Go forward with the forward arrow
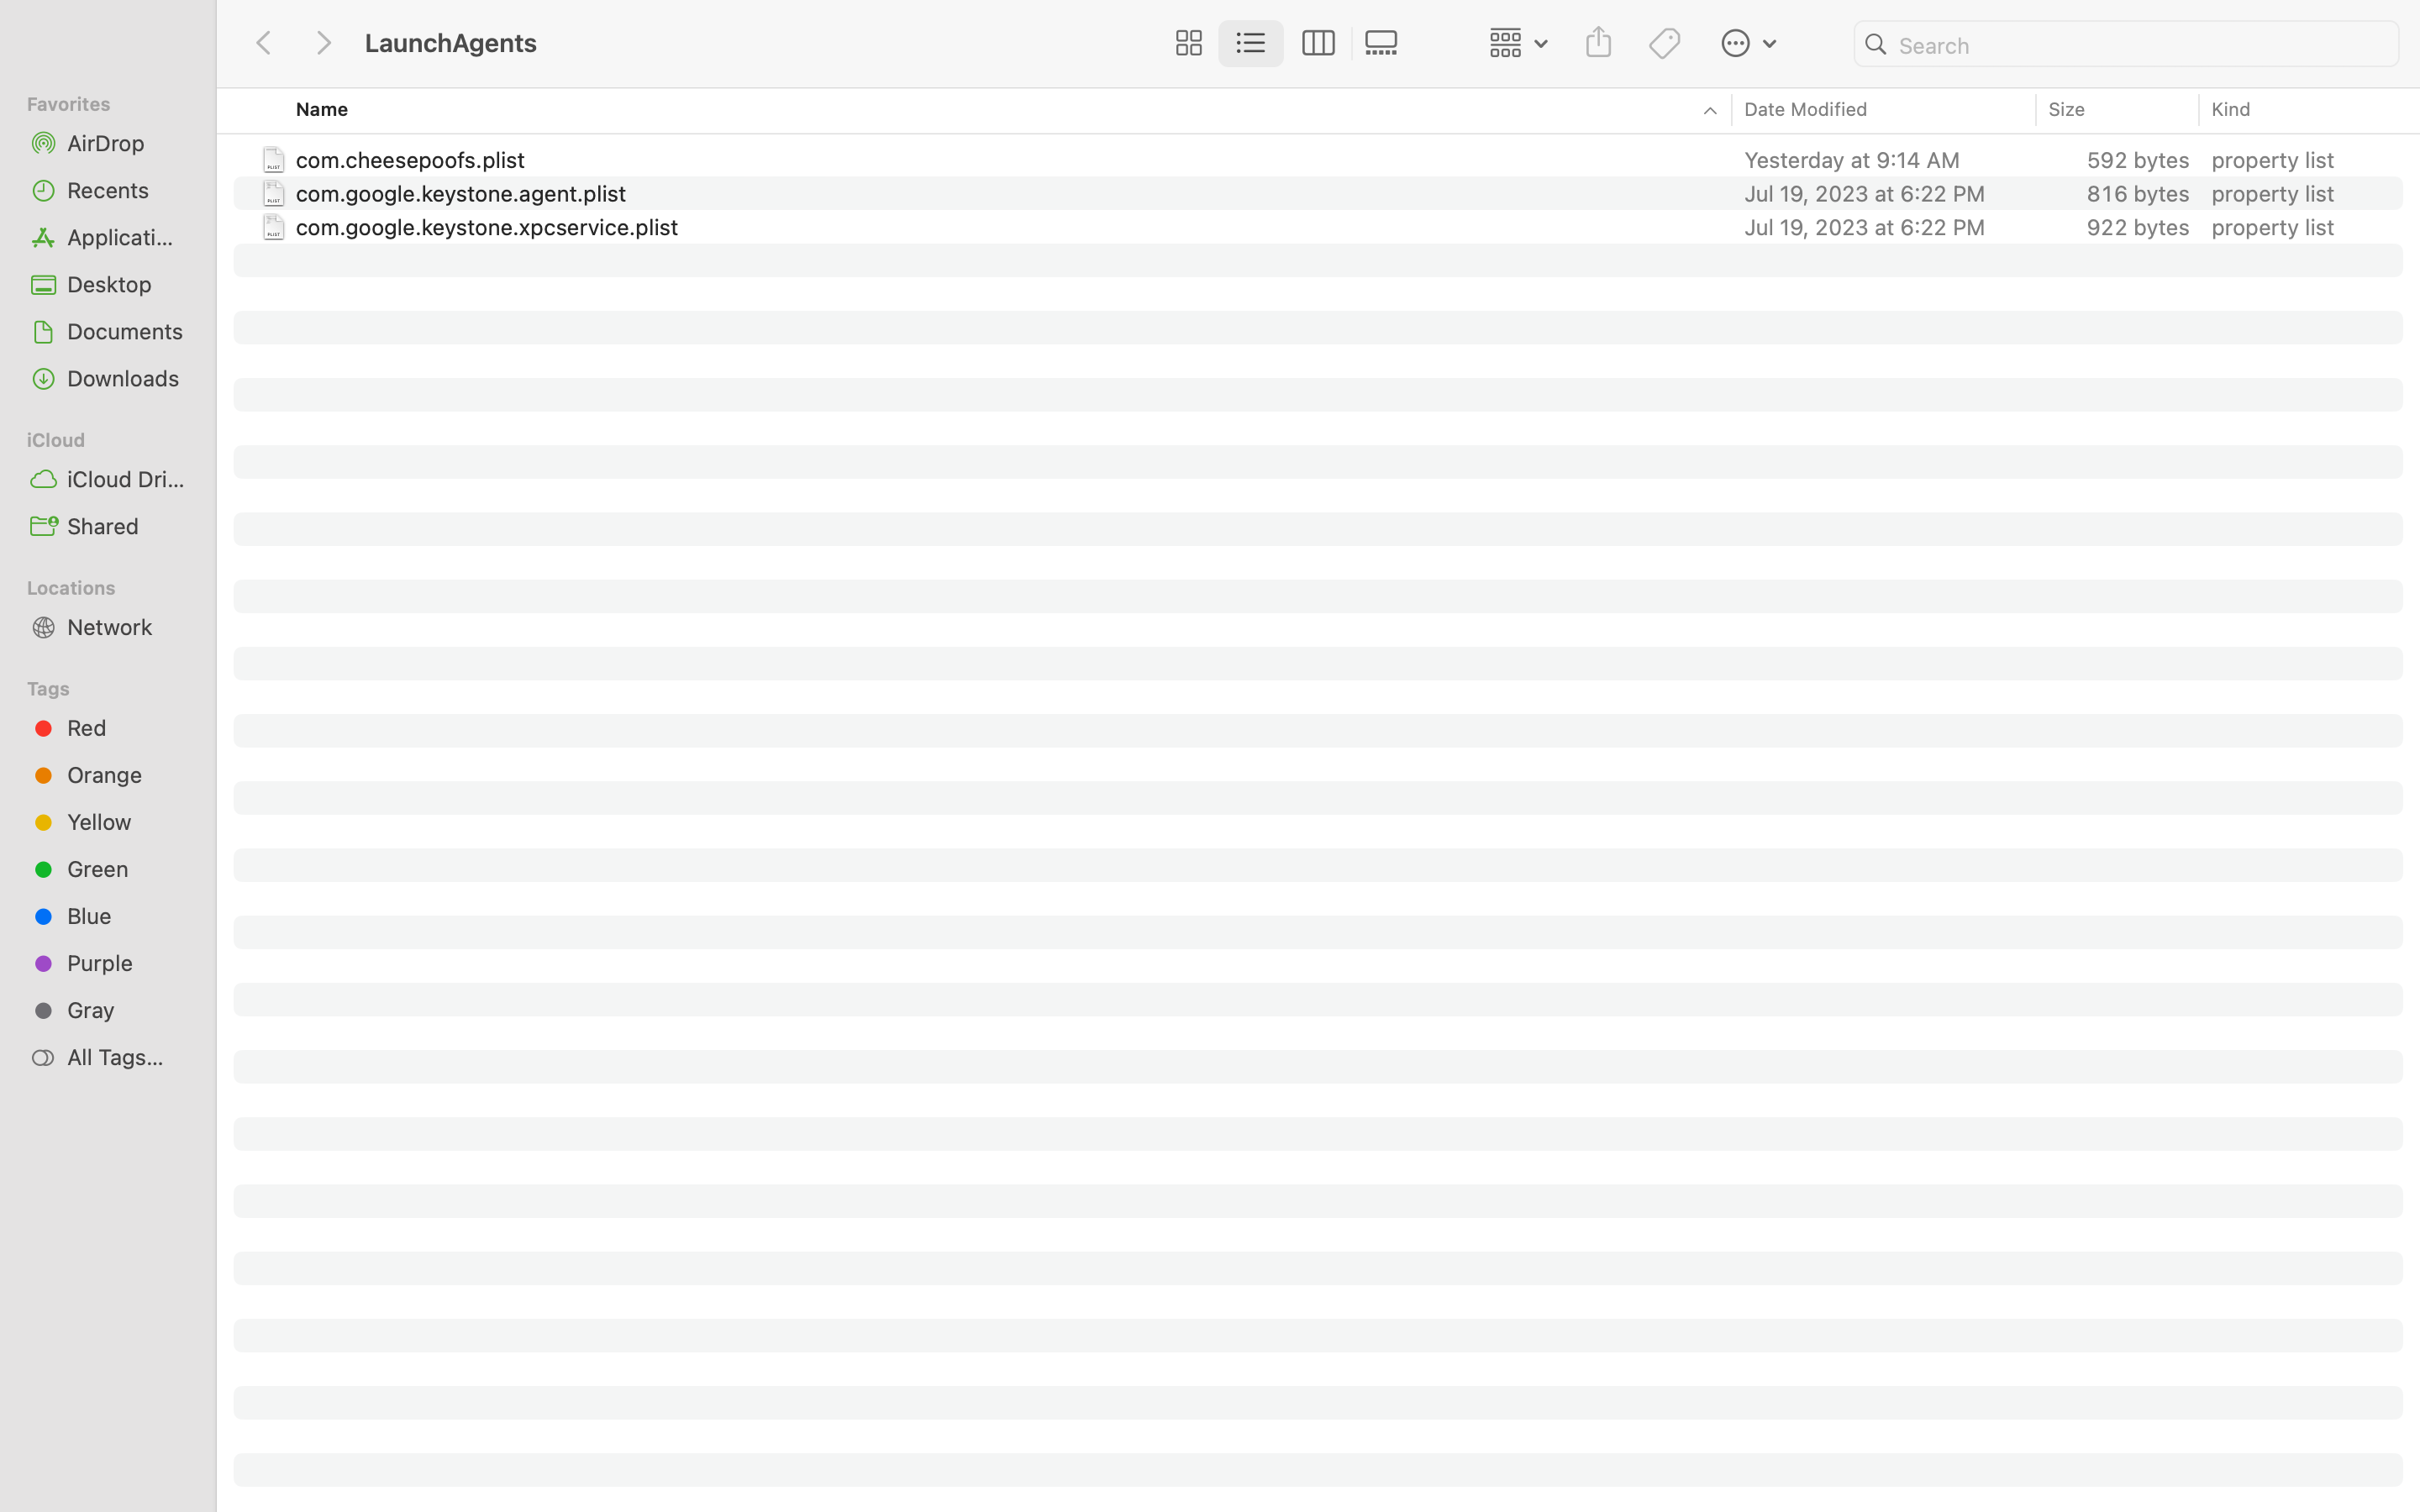The image size is (2420, 1512). [323, 43]
